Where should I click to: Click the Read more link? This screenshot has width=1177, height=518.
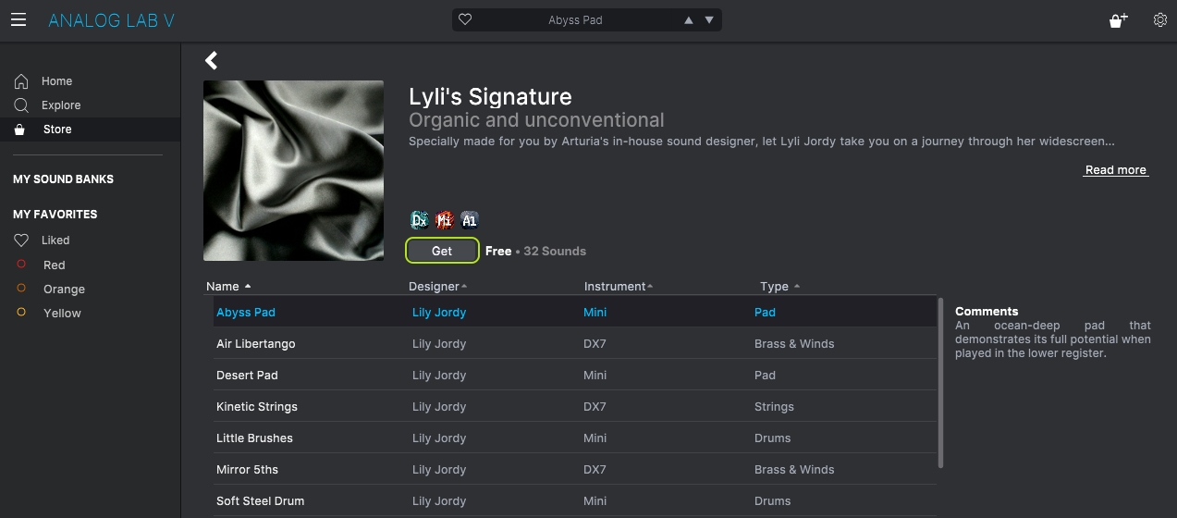pyautogui.click(x=1116, y=170)
